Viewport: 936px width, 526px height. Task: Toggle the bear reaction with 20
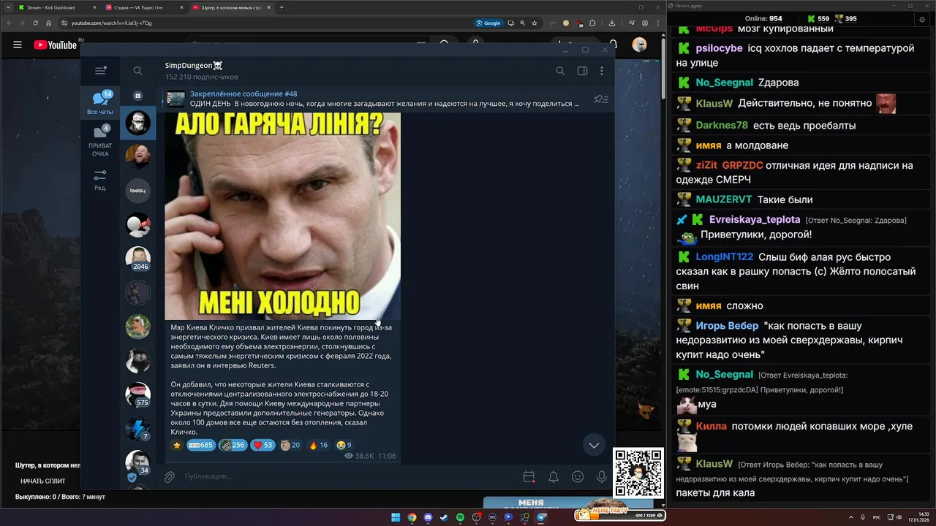[x=291, y=445]
